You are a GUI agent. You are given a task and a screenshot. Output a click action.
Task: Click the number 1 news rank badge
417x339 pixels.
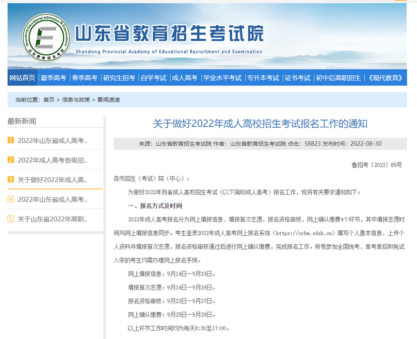pos(11,140)
